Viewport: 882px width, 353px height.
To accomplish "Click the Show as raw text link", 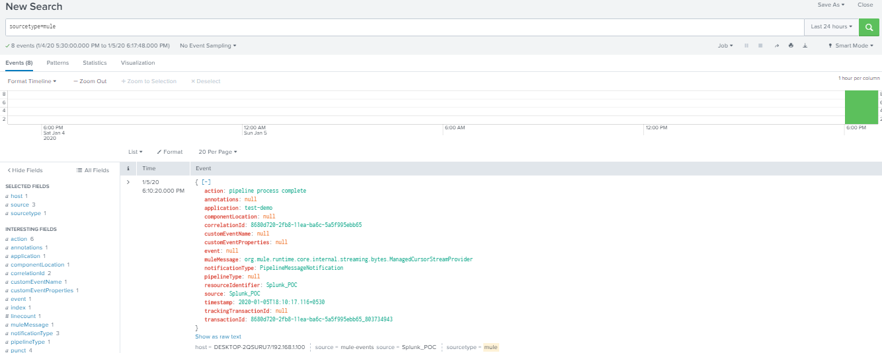I will click(x=218, y=337).
